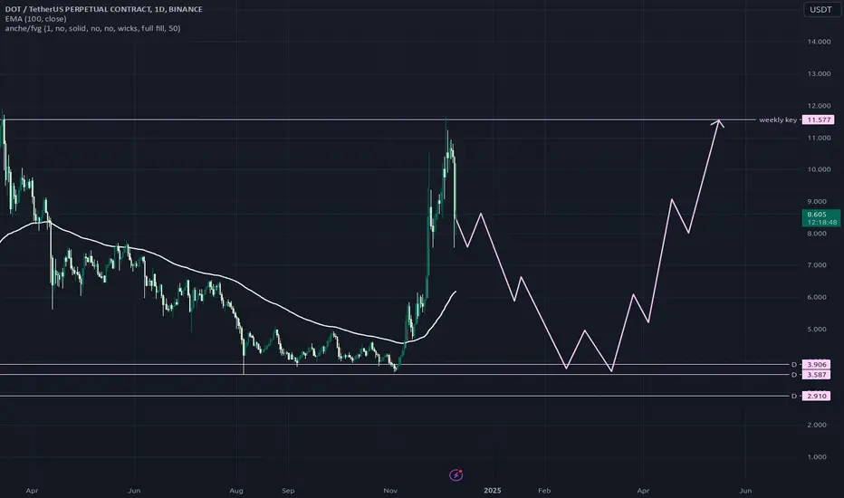Click the Feb time axis label
The image size is (844, 498).
(x=544, y=491)
